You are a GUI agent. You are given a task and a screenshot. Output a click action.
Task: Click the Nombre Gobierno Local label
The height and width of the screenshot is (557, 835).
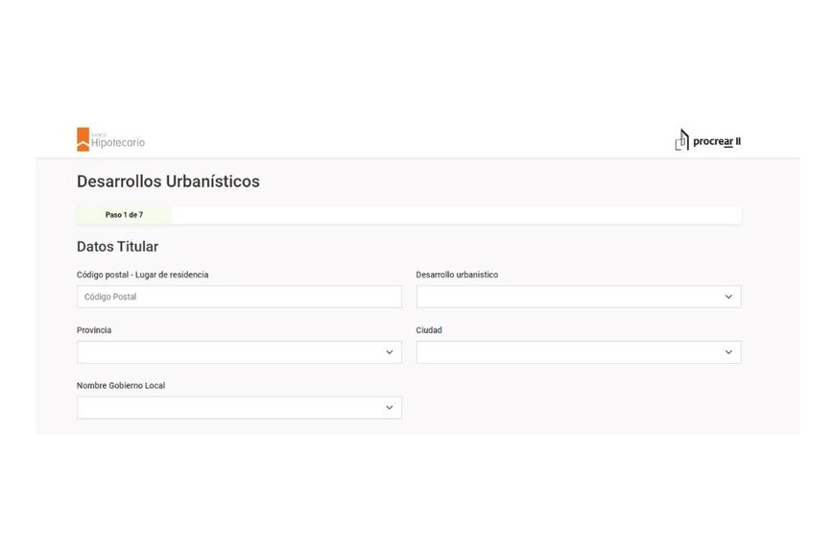point(121,386)
